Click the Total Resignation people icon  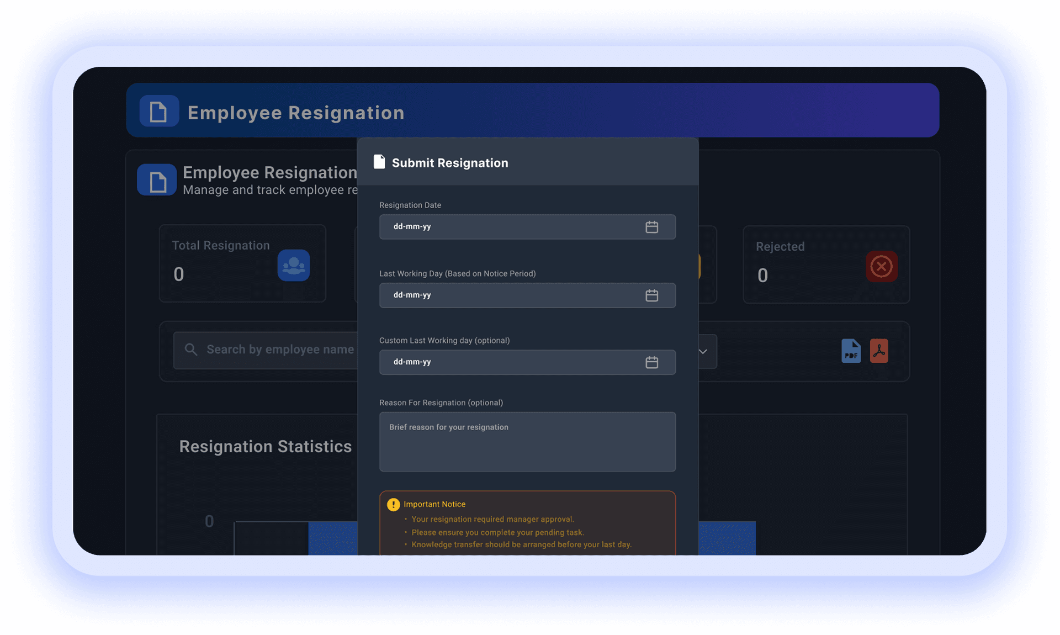point(294,265)
